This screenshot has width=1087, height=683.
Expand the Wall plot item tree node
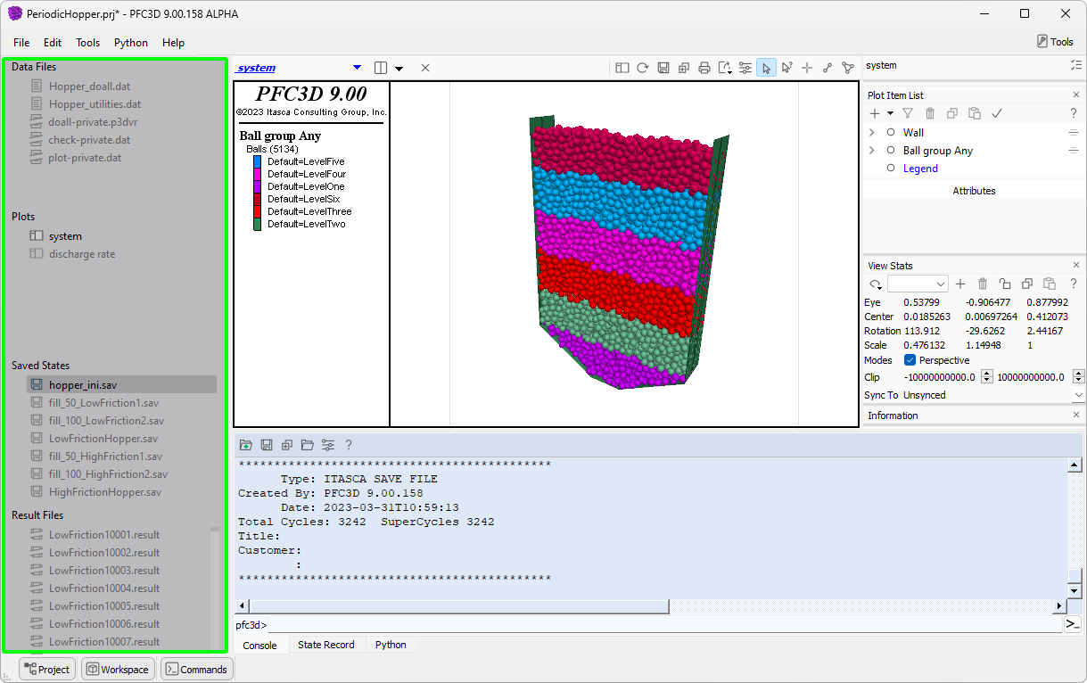872,132
